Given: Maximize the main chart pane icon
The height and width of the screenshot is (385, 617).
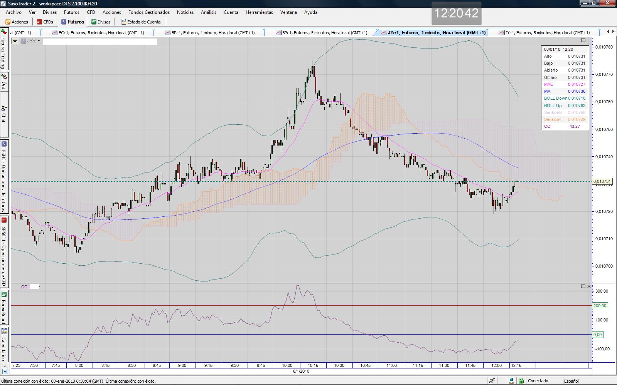Looking at the screenshot, I should [583, 40].
